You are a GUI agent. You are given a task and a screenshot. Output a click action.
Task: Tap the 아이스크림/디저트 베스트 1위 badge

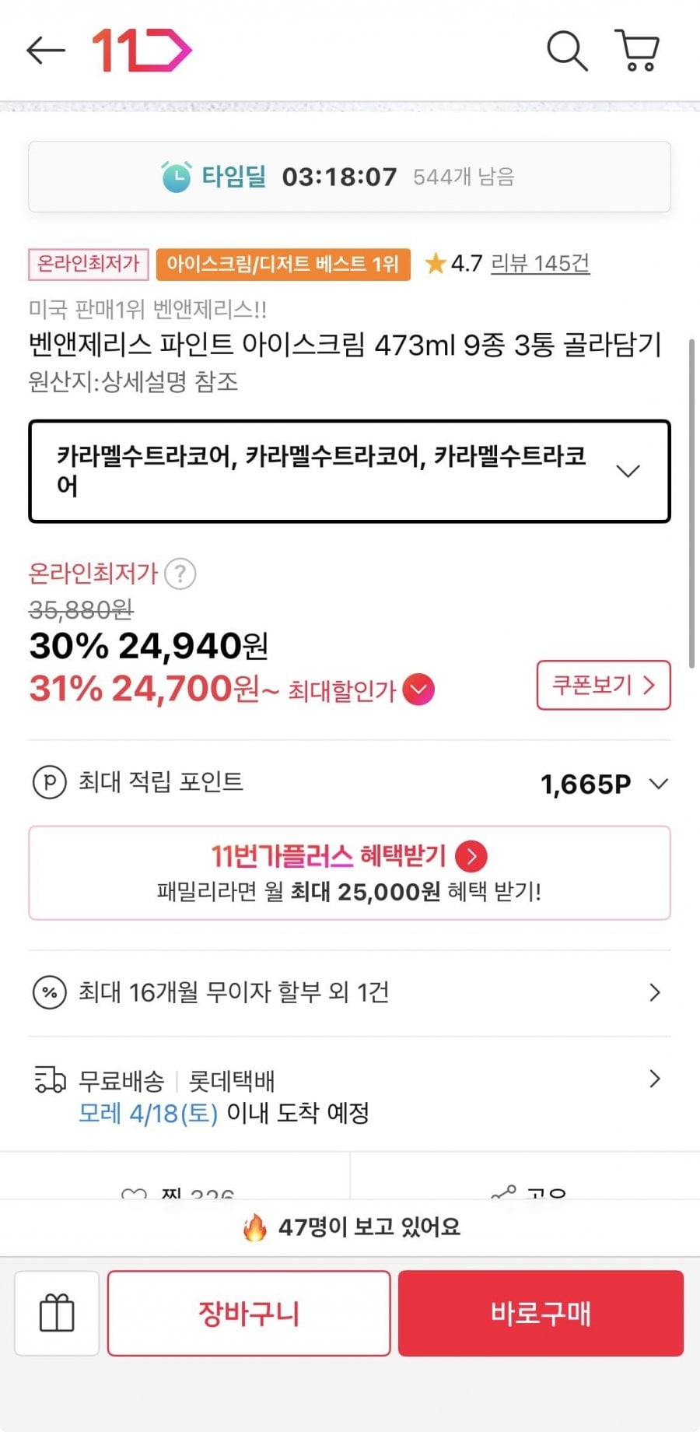pyautogui.click(x=283, y=265)
